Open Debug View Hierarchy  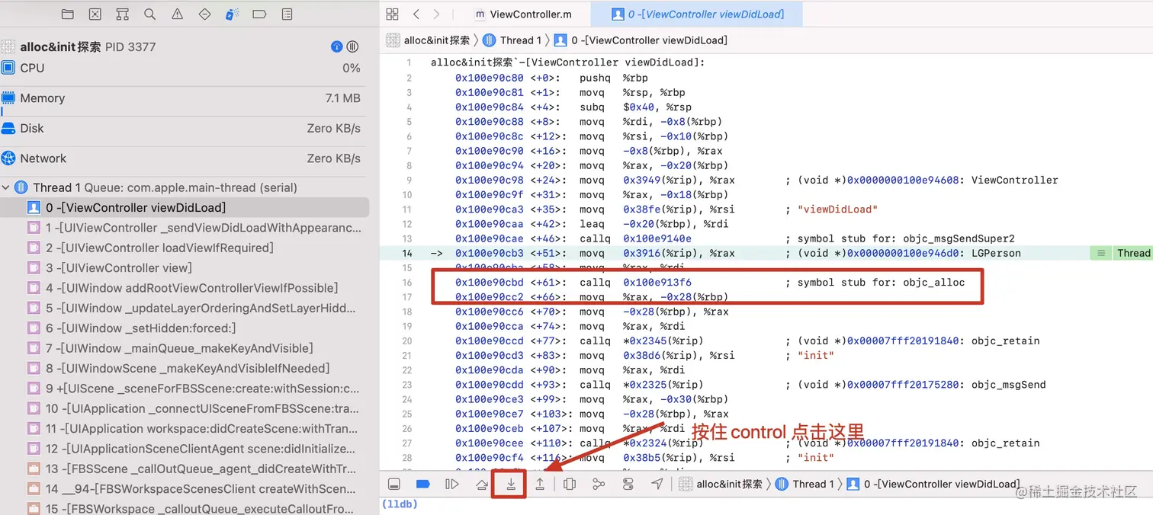(x=570, y=484)
